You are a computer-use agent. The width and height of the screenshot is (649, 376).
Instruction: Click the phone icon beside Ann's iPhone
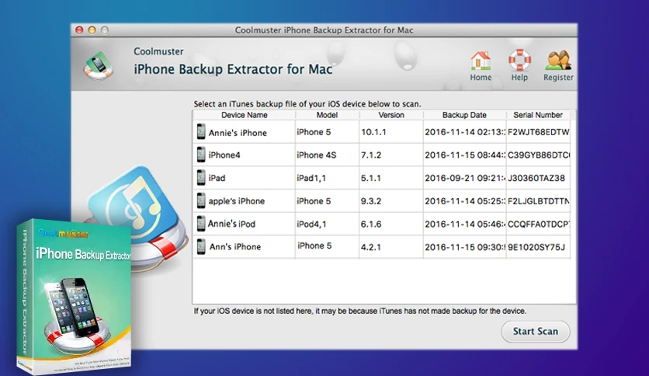point(201,246)
